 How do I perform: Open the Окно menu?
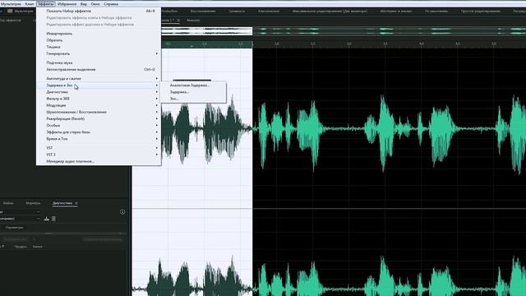click(95, 4)
